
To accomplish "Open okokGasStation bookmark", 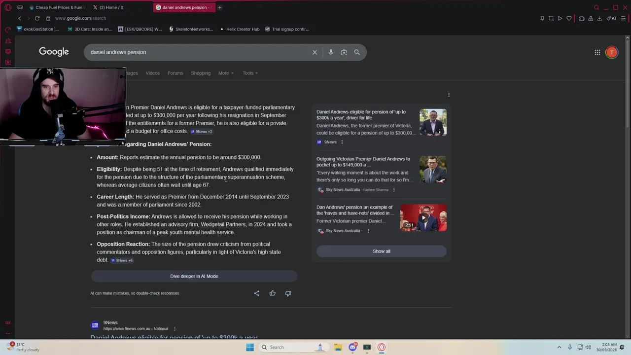I will (x=38, y=29).
